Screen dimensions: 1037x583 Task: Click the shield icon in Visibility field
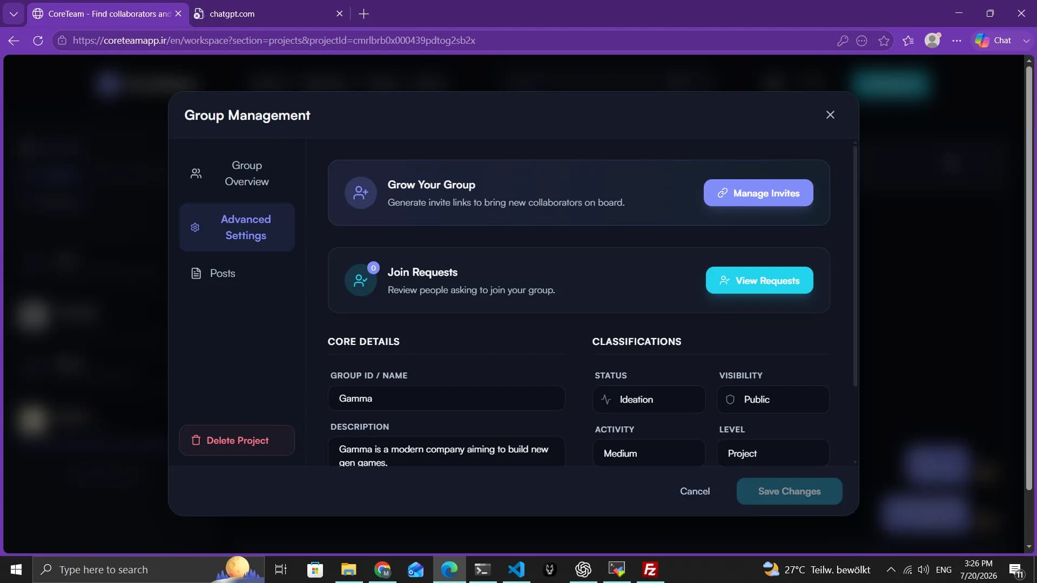[x=730, y=399]
